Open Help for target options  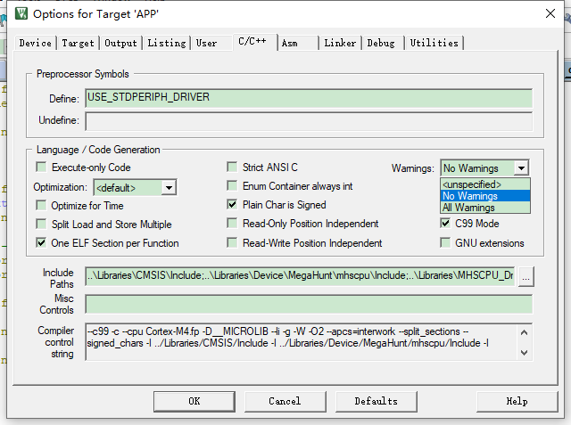click(x=517, y=401)
